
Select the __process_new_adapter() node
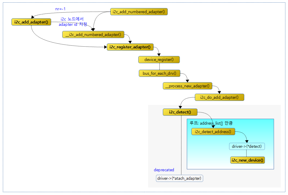click(x=188, y=86)
